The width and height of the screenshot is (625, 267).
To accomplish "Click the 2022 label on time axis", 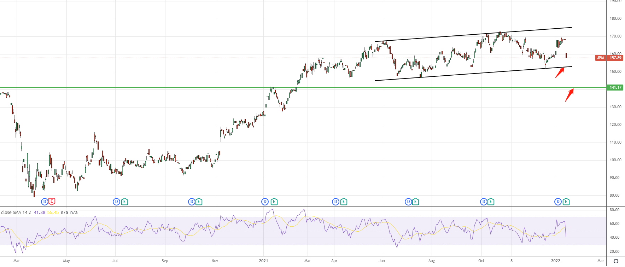I will (x=555, y=261).
